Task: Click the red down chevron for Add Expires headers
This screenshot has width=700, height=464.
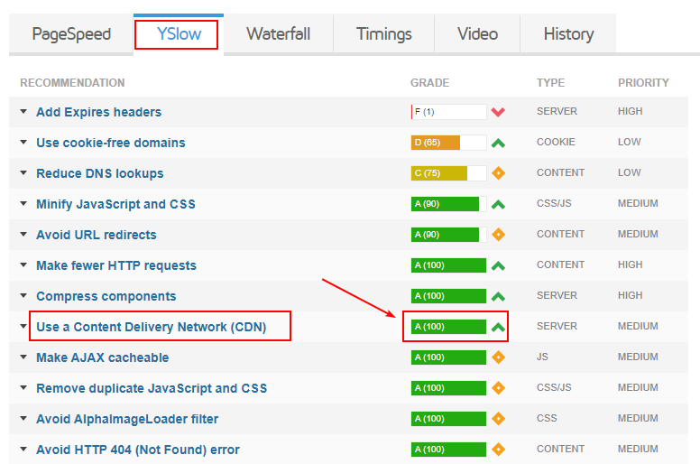Action: point(498,112)
